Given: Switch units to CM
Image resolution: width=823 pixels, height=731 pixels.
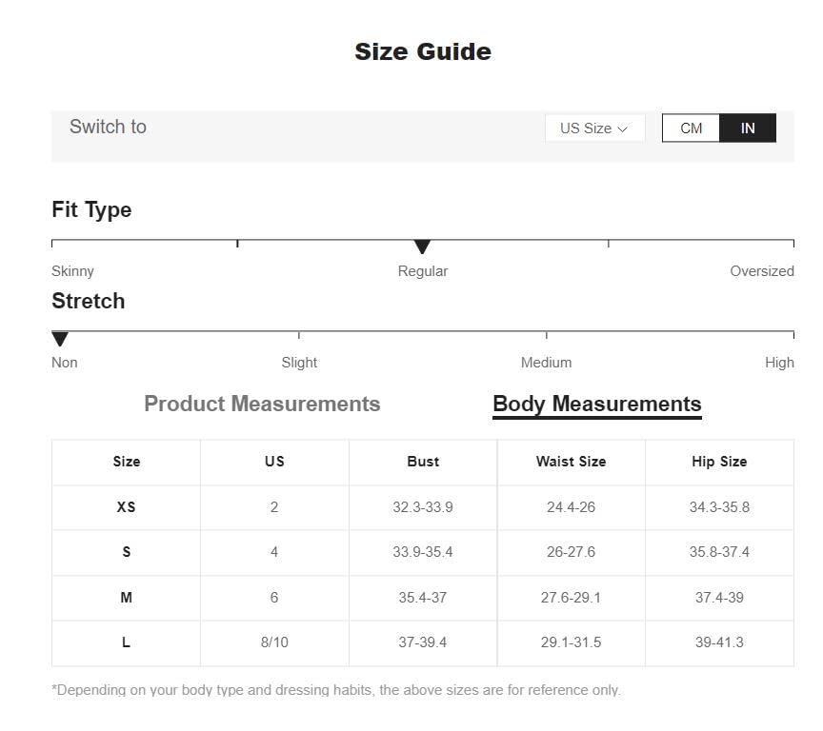Looking at the screenshot, I should (691, 128).
